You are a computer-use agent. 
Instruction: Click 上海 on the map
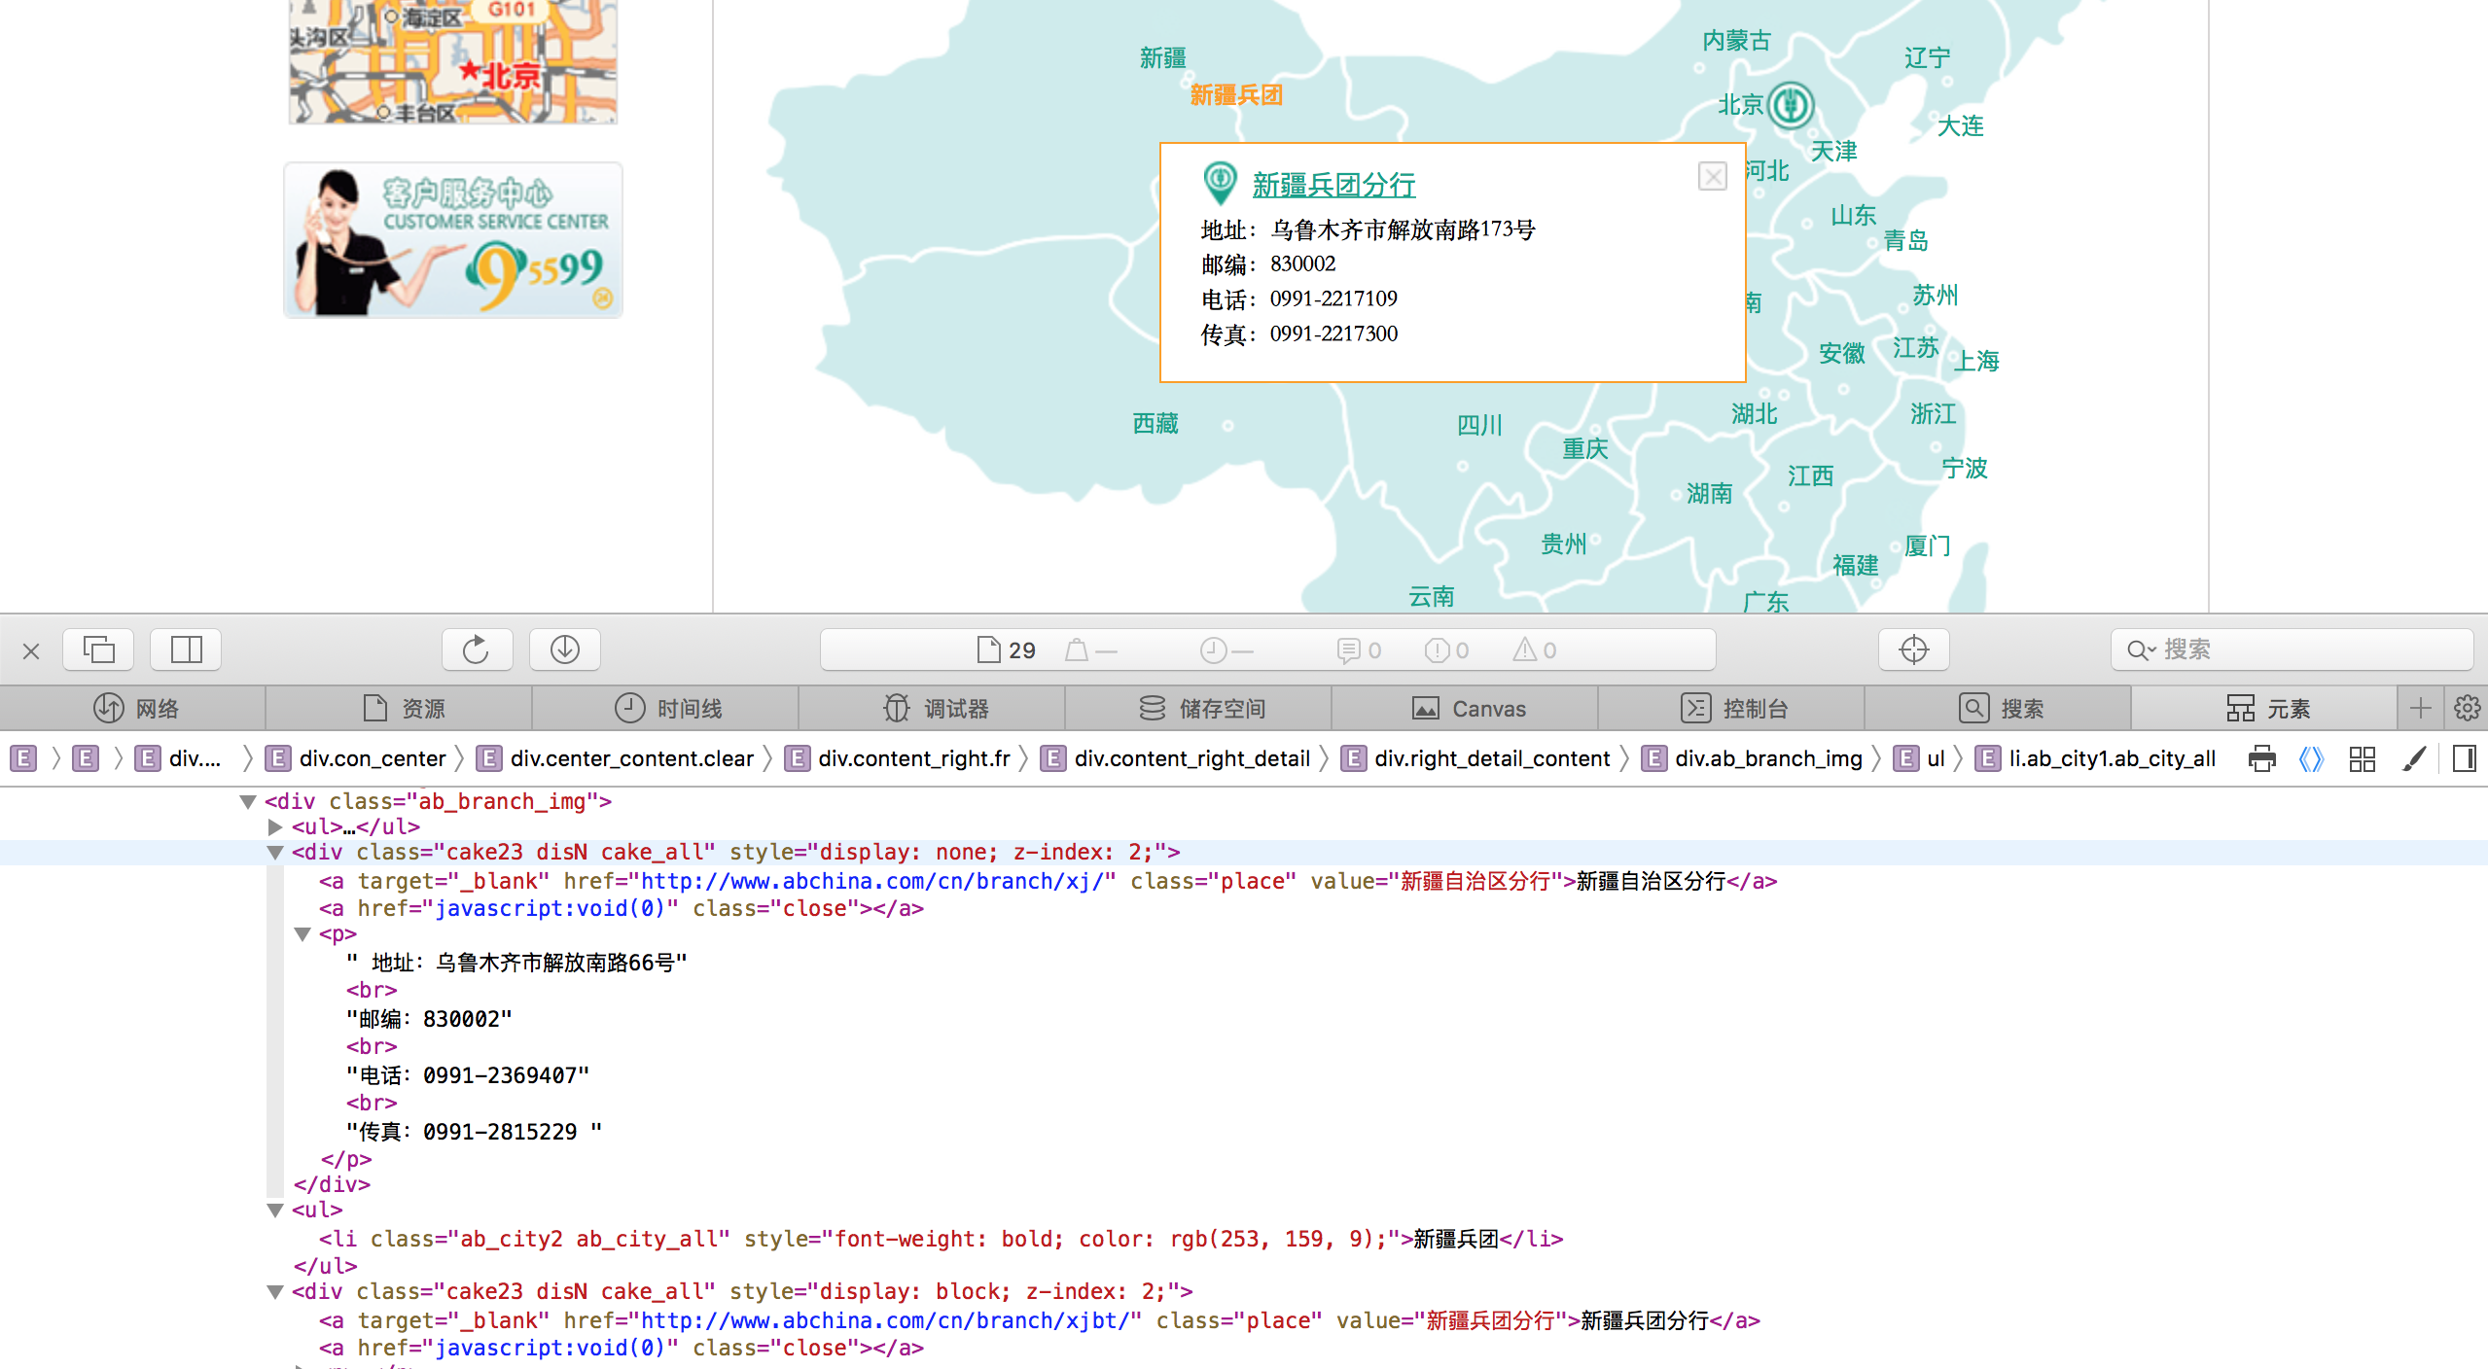(x=1976, y=361)
